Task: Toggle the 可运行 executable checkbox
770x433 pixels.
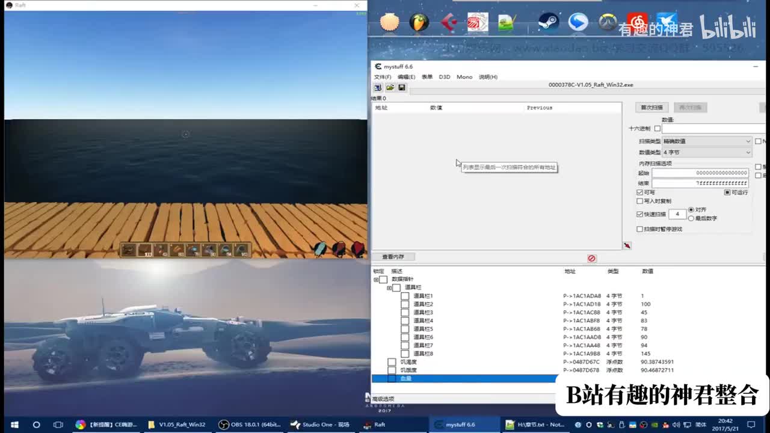Action: [x=727, y=192]
